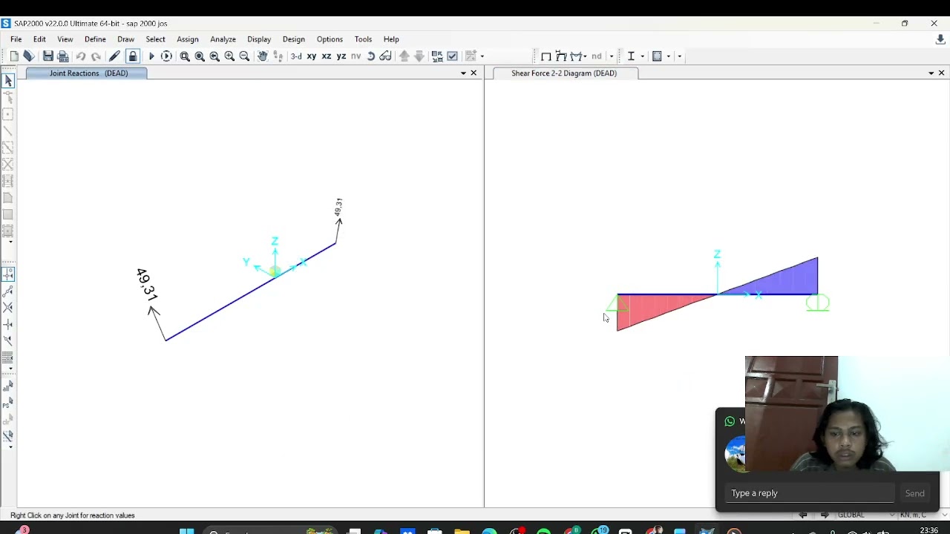Click the Send button in notification
The image size is (950, 534).
point(914,493)
